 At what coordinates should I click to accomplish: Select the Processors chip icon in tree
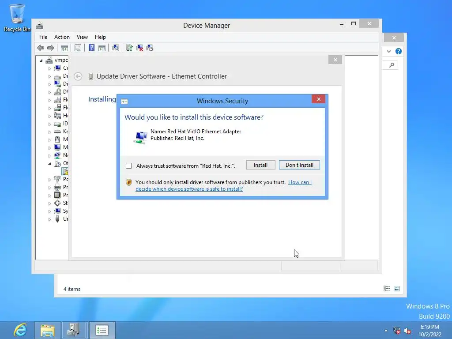tap(57, 195)
